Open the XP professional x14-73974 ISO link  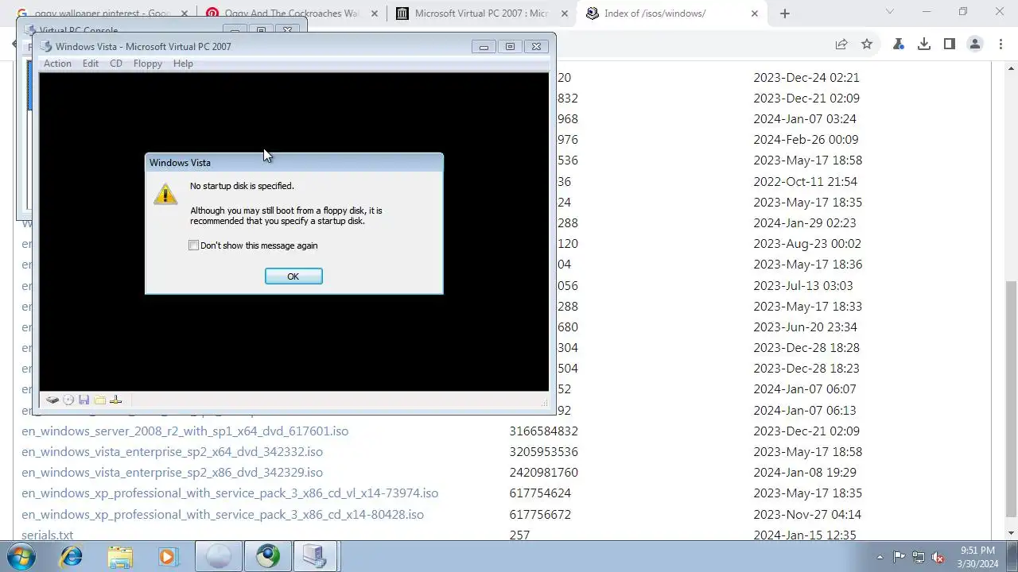tap(230, 493)
